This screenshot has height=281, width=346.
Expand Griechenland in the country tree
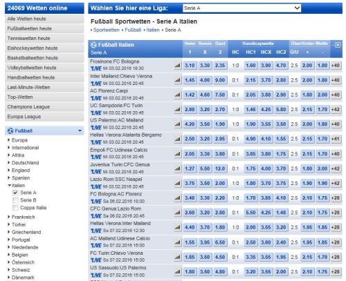point(9,232)
